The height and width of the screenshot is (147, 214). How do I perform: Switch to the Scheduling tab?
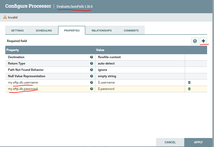coord(44,30)
